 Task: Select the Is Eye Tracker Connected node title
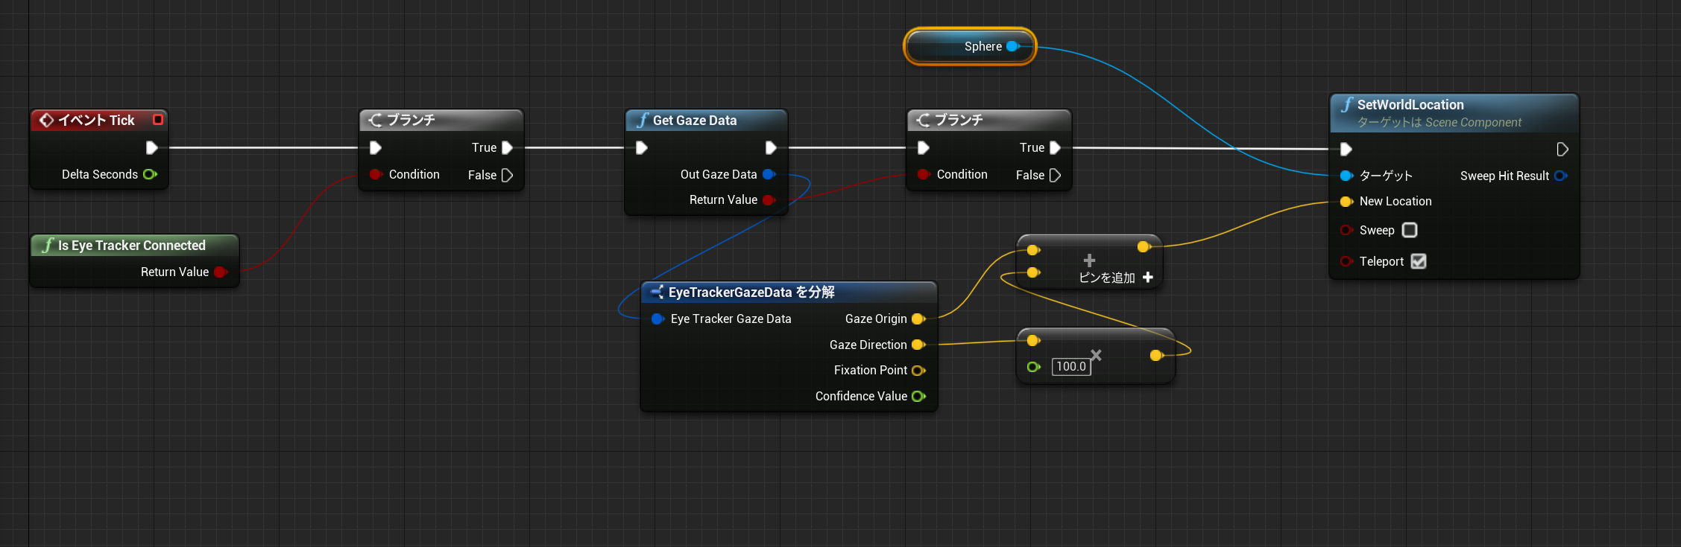(132, 245)
